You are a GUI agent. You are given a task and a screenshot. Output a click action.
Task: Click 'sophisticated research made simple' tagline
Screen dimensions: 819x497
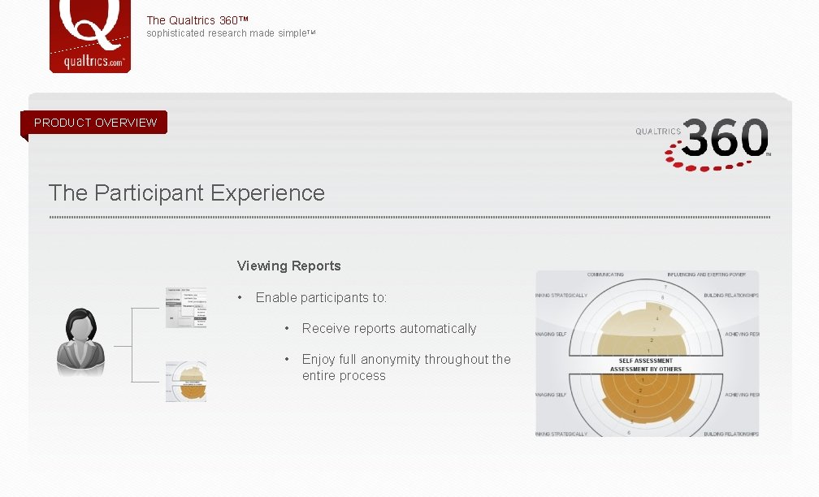(231, 33)
